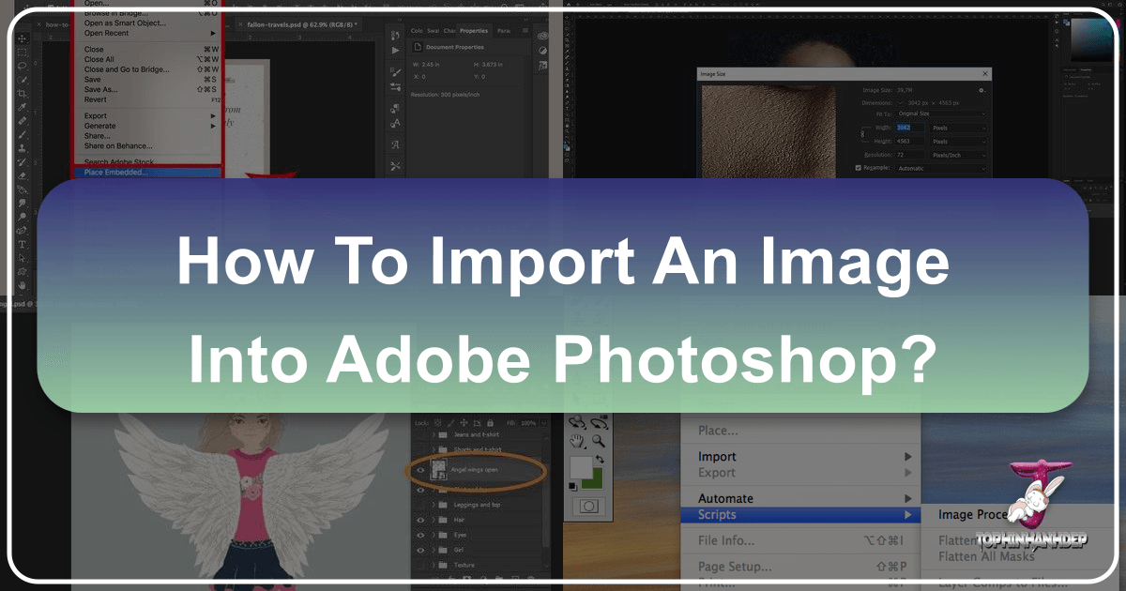Image resolution: width=1126 pixels, height=591 pixels.
Task: Open the Resolution Pixels/Inch unit dropdown
Action: tap(958, 154)
